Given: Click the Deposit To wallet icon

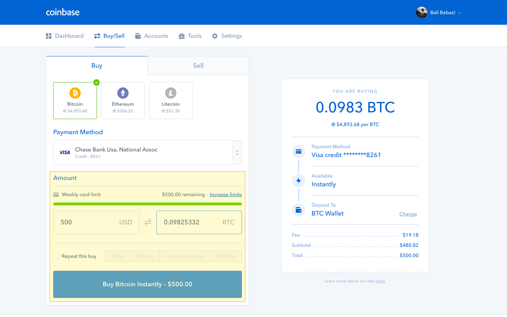Looking at the screenshot, I should [x=299, y=210].
